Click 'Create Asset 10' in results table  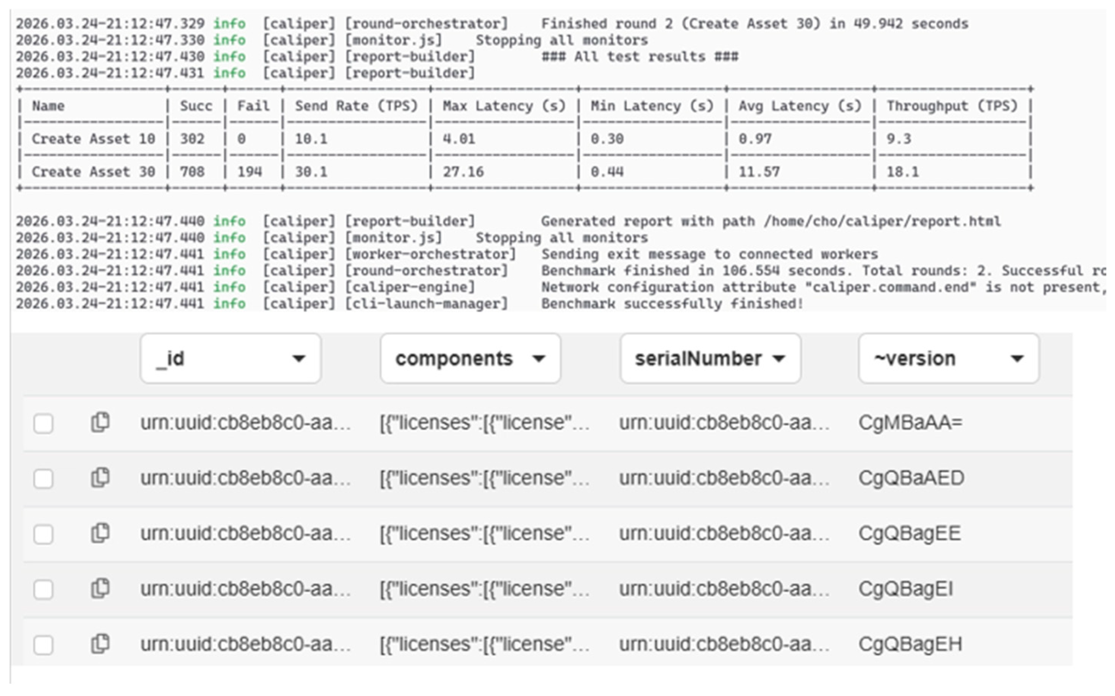click(x=93, y=139)
